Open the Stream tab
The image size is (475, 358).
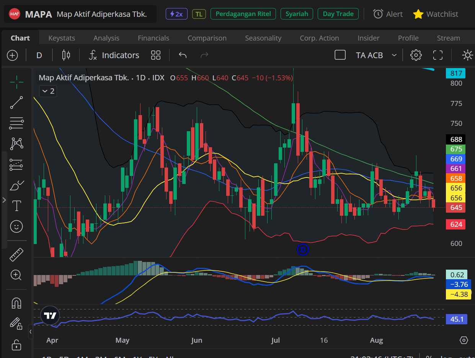pos(449,38)
